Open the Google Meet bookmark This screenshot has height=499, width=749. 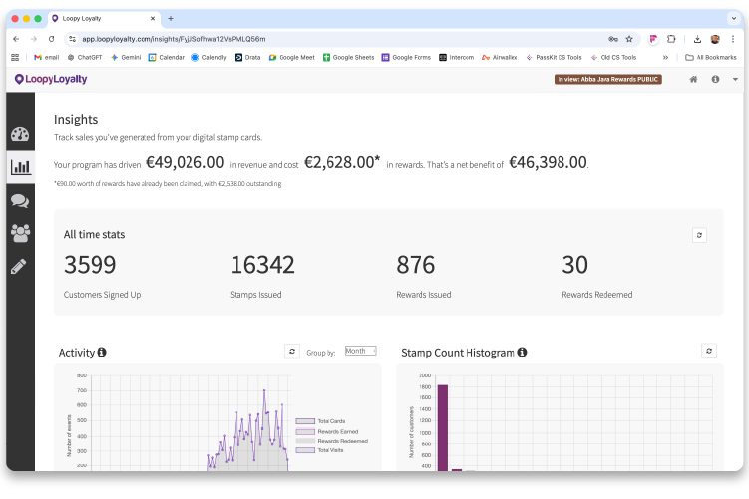[x=291, y=57]
